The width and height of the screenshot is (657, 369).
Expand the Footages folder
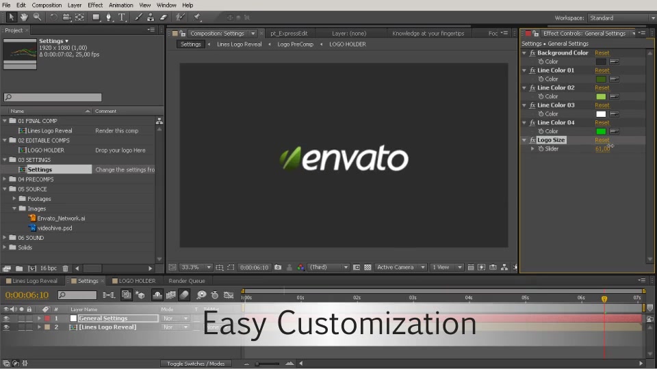14,199
